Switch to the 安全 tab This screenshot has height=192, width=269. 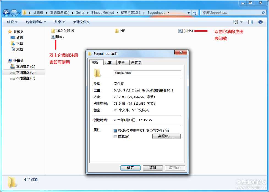[x=122, y=63]
